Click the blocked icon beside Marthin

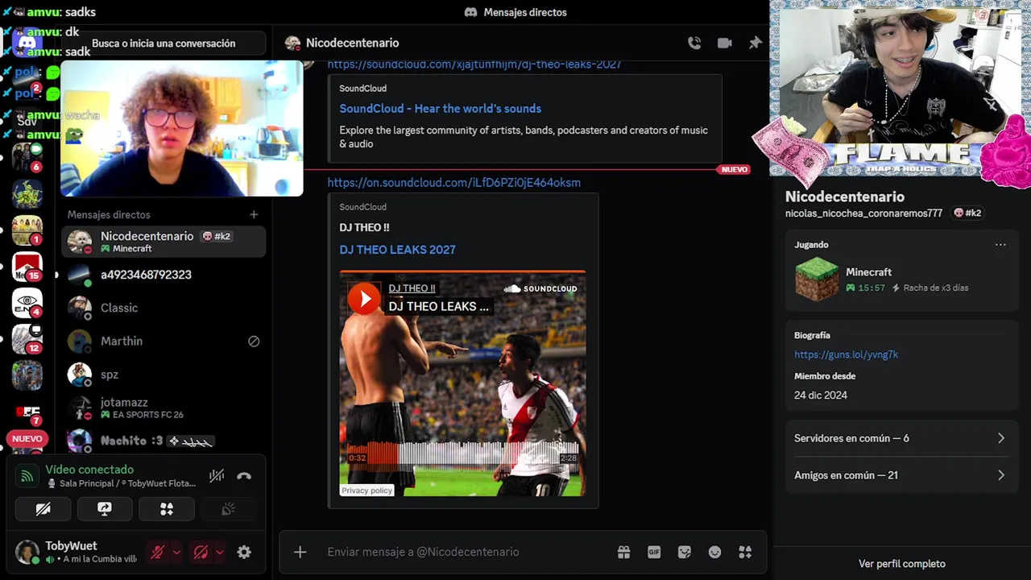coord(254,341)
